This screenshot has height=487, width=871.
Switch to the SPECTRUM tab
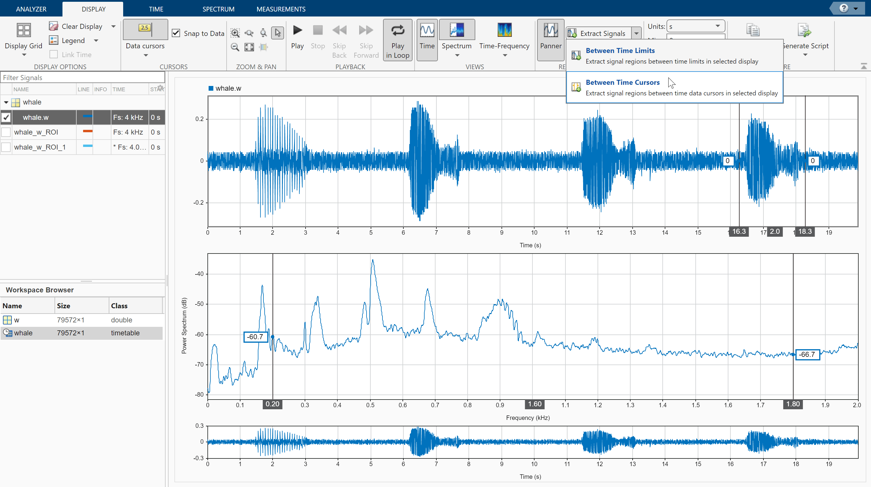[x=218, y=9]
